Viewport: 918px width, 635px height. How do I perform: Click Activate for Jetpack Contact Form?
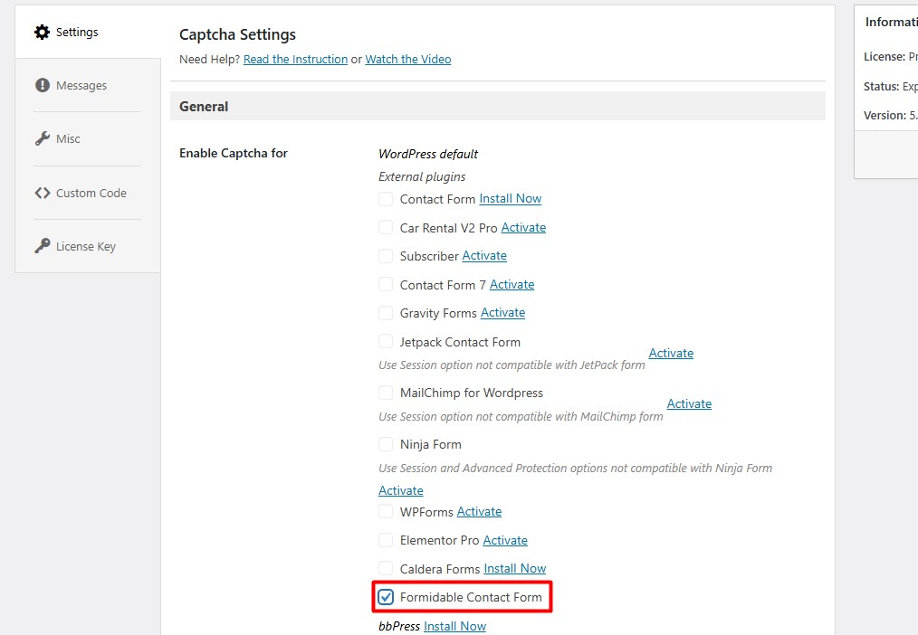(x=671, y=353)
